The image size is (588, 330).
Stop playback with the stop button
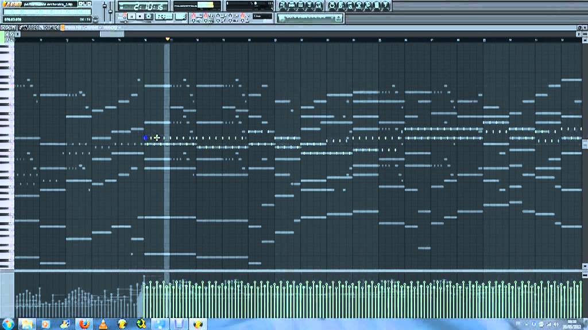(140, 17)
